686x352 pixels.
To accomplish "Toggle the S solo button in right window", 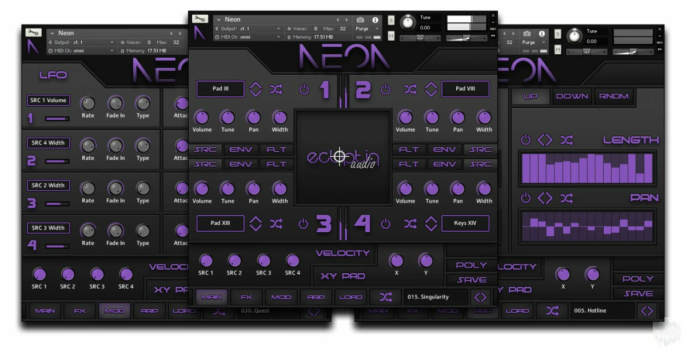I will [557, 34].
